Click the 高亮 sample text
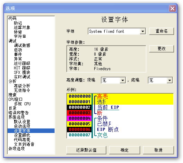The width and height of the screenshot is (183, 163). point(102,96)
